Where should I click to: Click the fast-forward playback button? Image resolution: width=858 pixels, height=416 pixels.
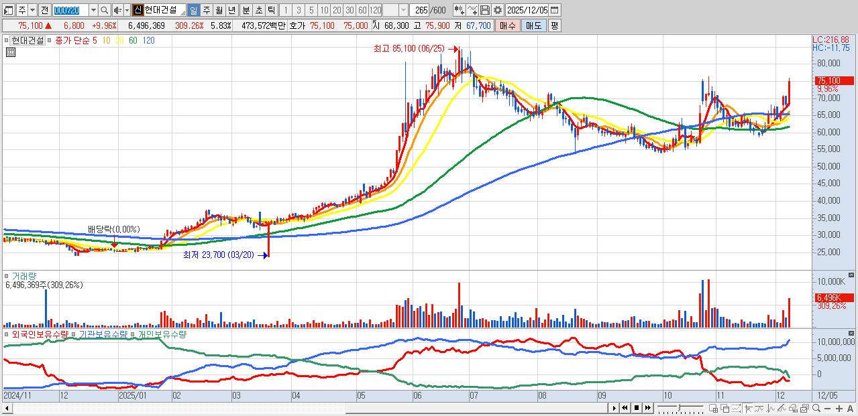[x=647, y=407]
